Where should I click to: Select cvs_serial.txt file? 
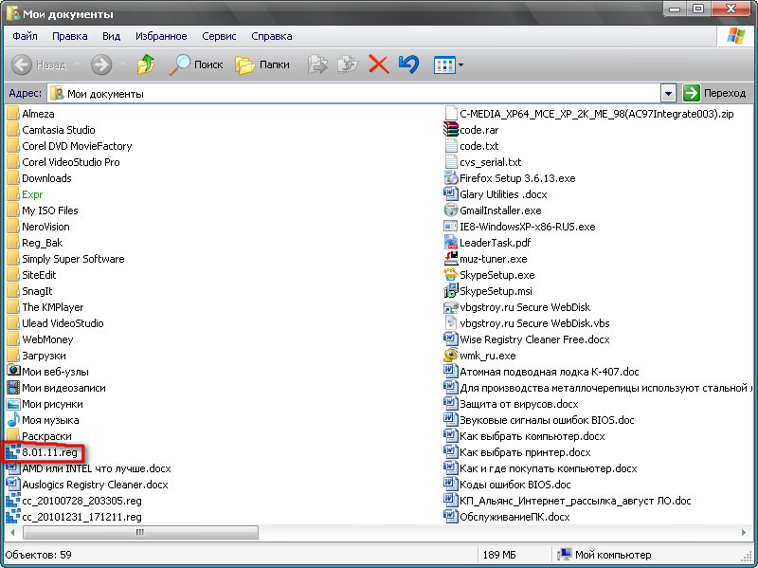(482, 162)
